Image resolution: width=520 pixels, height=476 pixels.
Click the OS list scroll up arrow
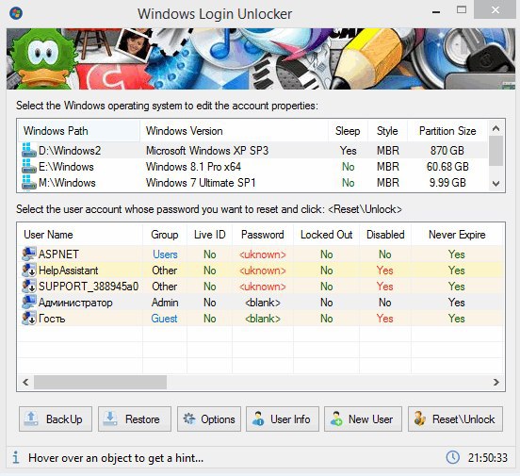(x=496, y=128)
